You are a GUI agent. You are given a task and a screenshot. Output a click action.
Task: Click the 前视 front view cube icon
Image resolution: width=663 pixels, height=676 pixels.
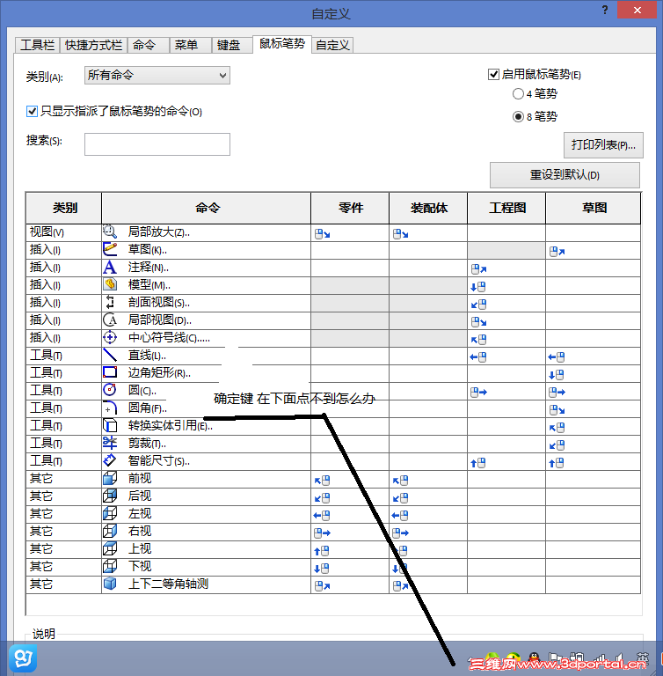[110, 478]
